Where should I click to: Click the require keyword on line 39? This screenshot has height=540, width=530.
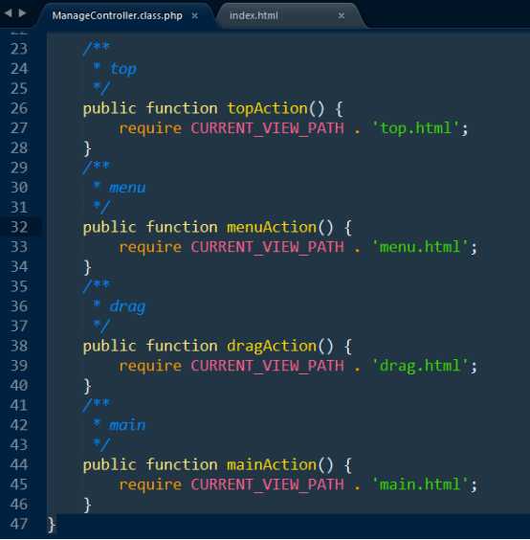150,366
